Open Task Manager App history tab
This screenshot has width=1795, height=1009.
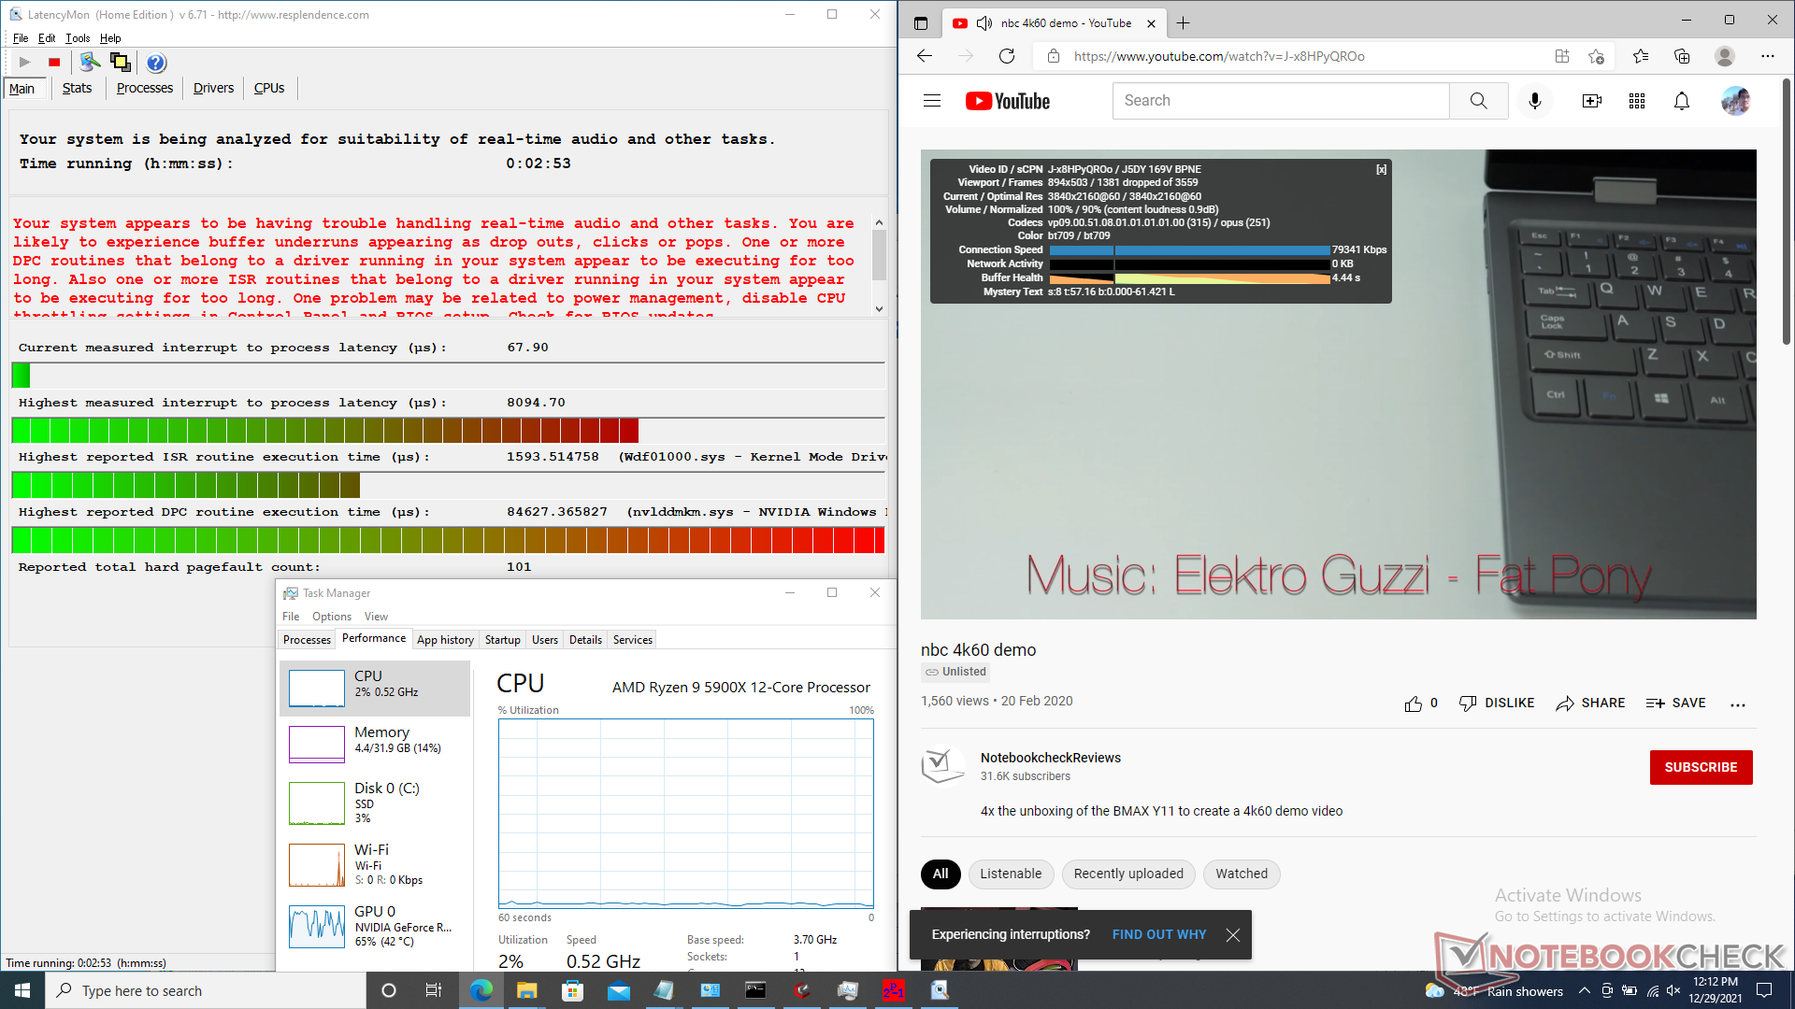(445, 640)
